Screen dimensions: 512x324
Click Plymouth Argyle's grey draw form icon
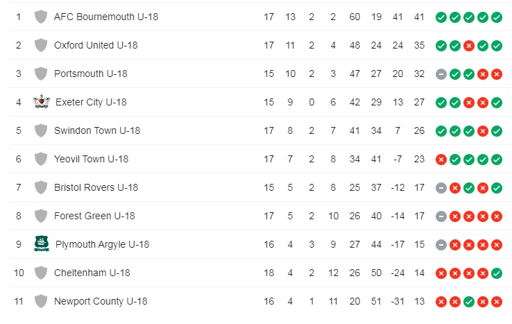tap(441, 245)
